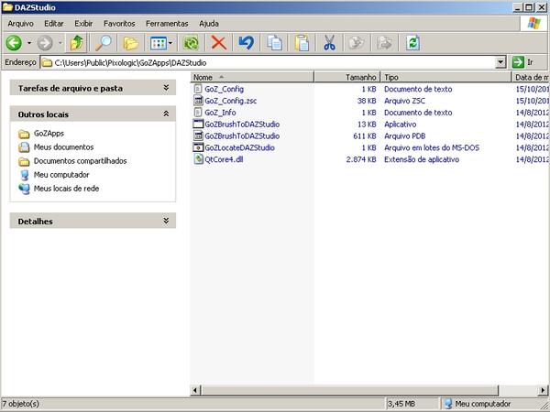The image size is (550, 412).
Task: Open the address bar dropdown list
Action: point(500,62)
